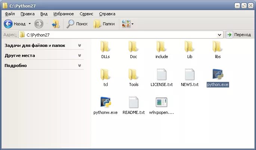Click the README.txt file name label
Screen dimensions: 256x150
tap(133, 112)
